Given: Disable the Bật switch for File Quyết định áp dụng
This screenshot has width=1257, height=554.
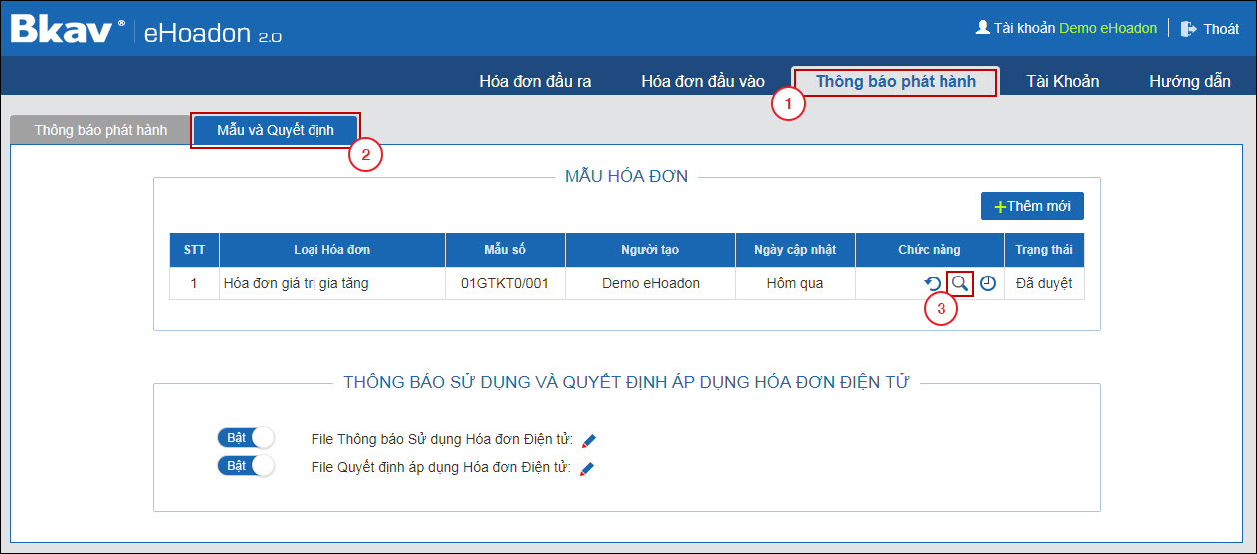Looking at the screenshot, I should click(246, 466).
